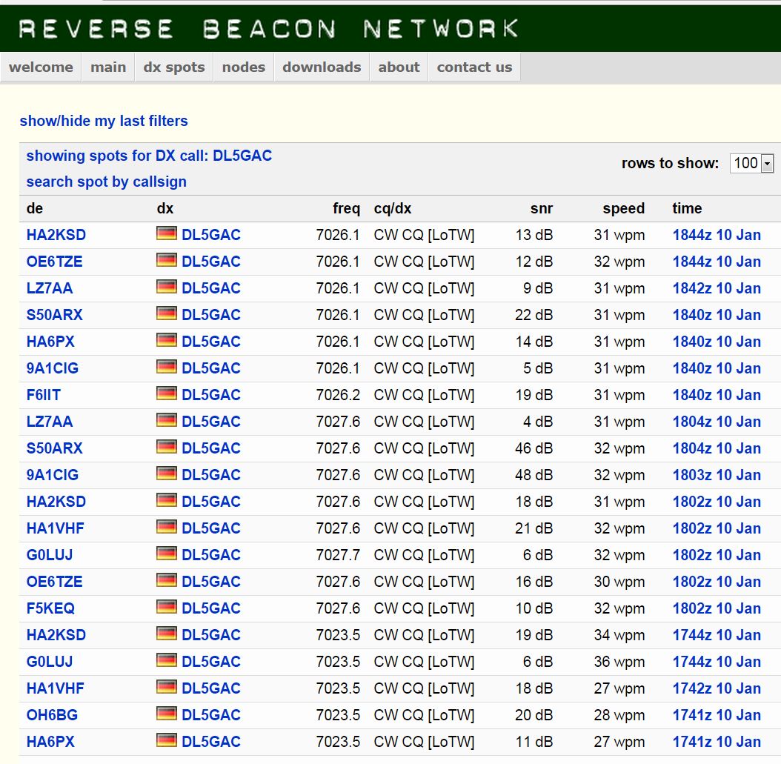Open the rows to show dropdown
Image resolution: width=781 pixels, height=764 pixels.
pyautogui.click(x=751, y=163)
